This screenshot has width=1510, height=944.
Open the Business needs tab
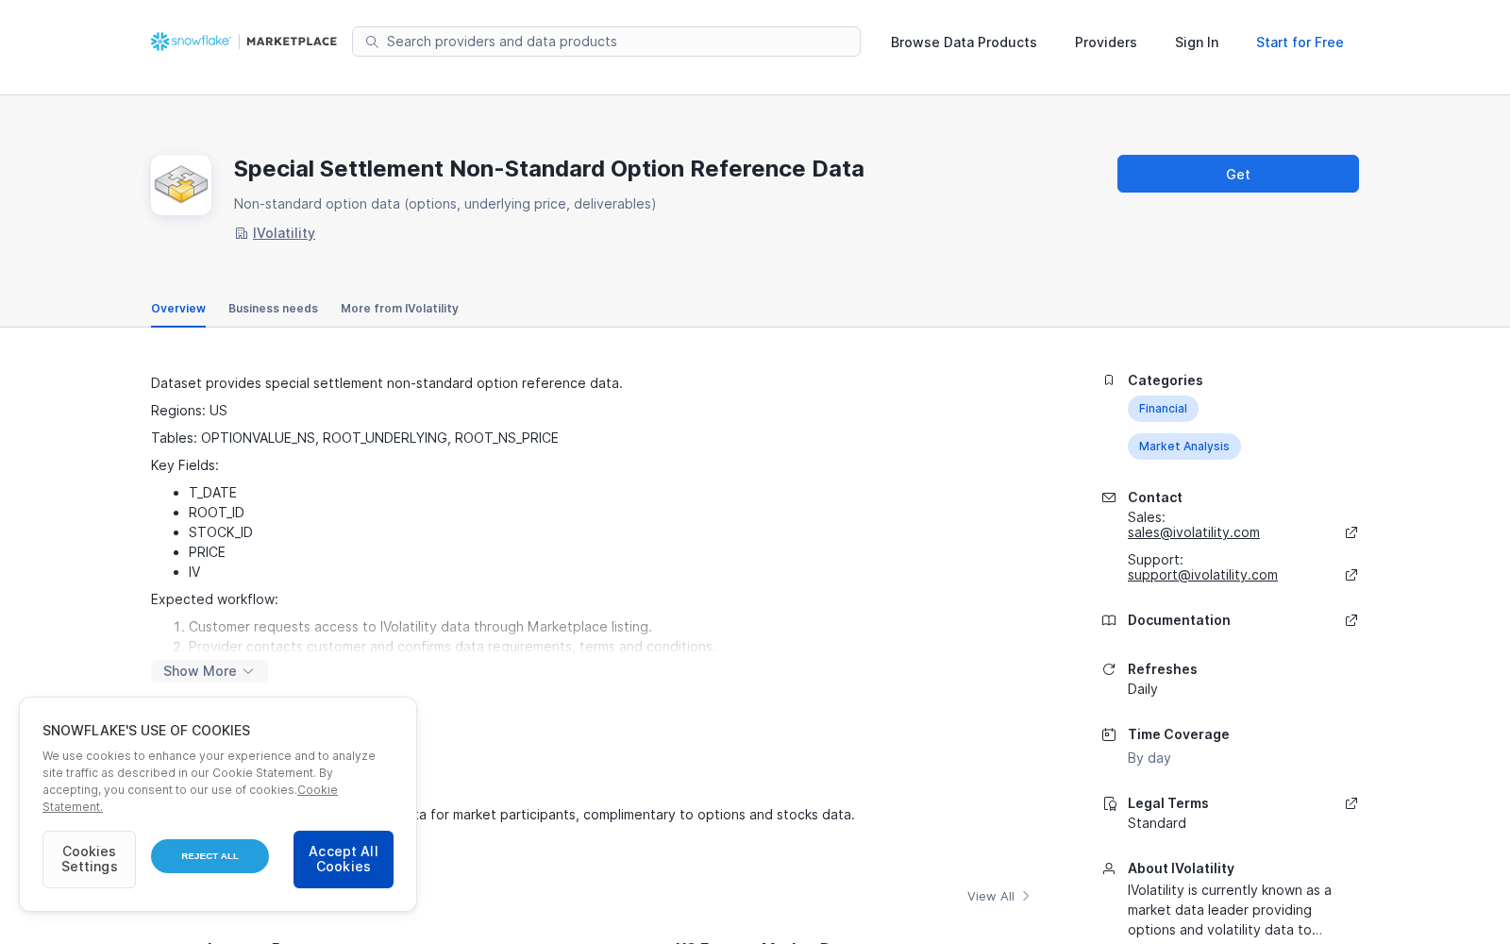pyautogui.click(x=273, y=309)
